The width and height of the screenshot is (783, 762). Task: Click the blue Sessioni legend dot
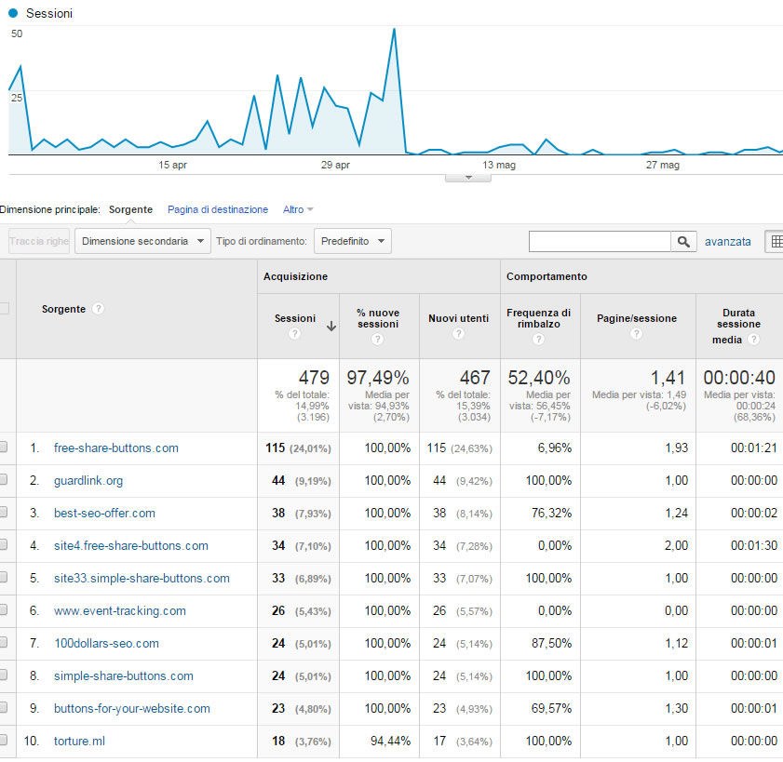pos(13,13)
